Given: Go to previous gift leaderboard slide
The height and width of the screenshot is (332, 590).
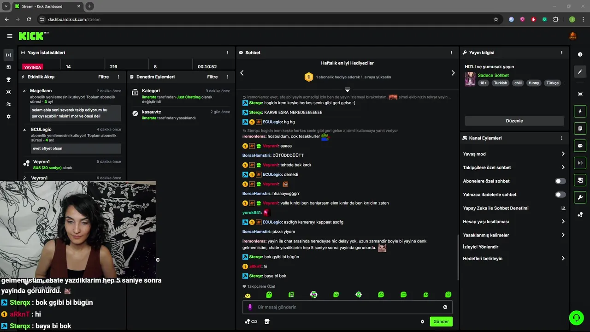Looking at the screenshot, I should tap(242, 73).
